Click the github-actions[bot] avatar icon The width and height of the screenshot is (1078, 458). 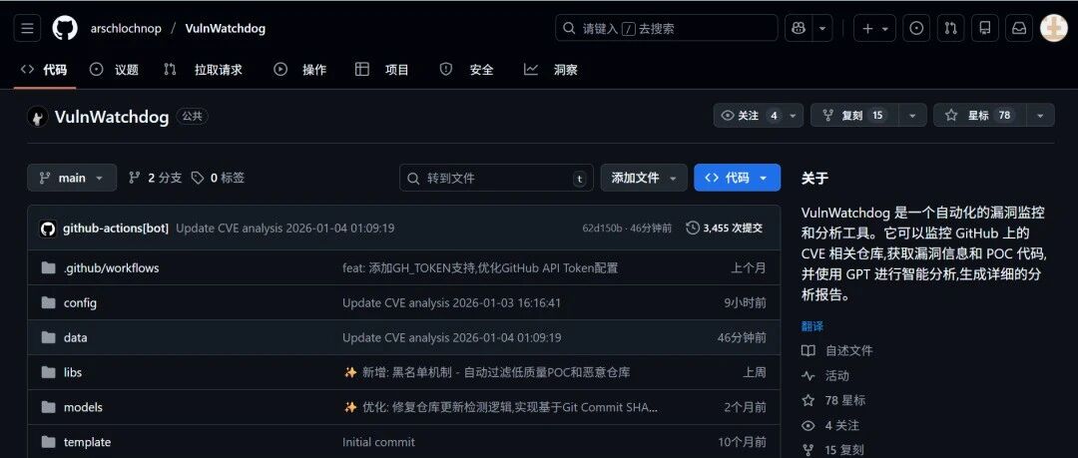pyautogui.click(x=48, y=229)
